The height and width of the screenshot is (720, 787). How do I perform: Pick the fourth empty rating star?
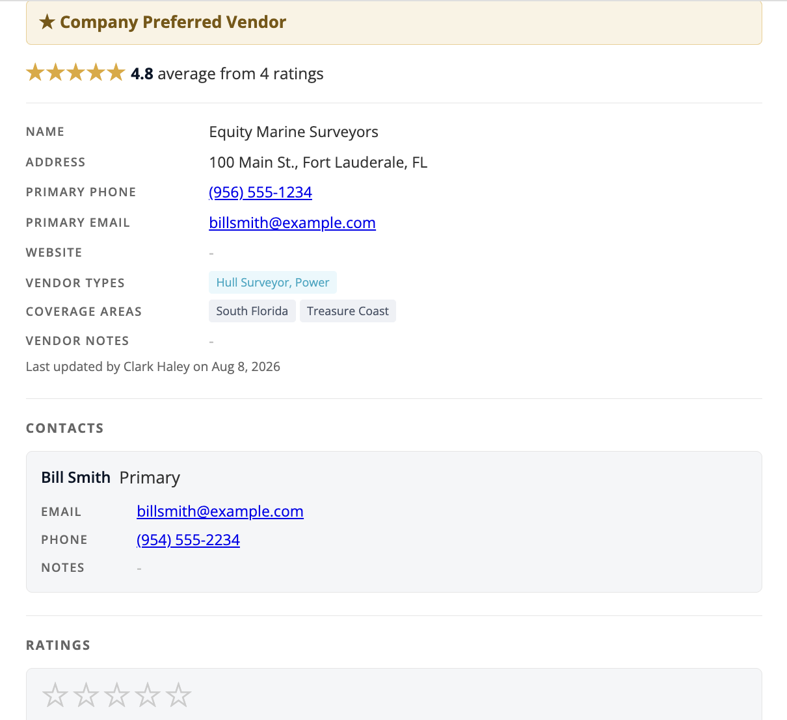[x=148, y=695]
